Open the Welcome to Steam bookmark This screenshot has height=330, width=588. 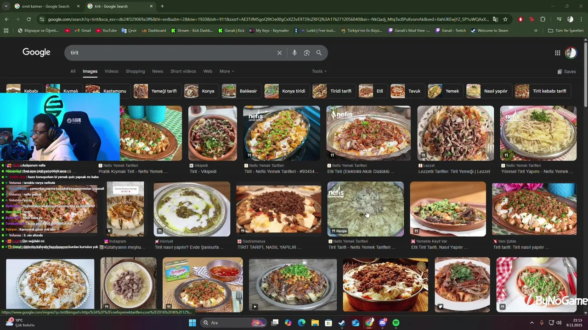point(489,31)
